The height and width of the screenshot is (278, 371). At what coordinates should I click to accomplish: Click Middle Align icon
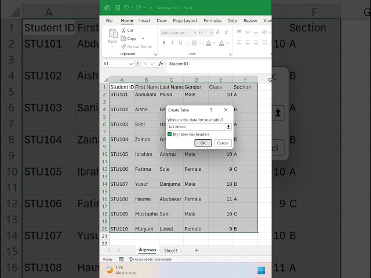coord(248,32)
